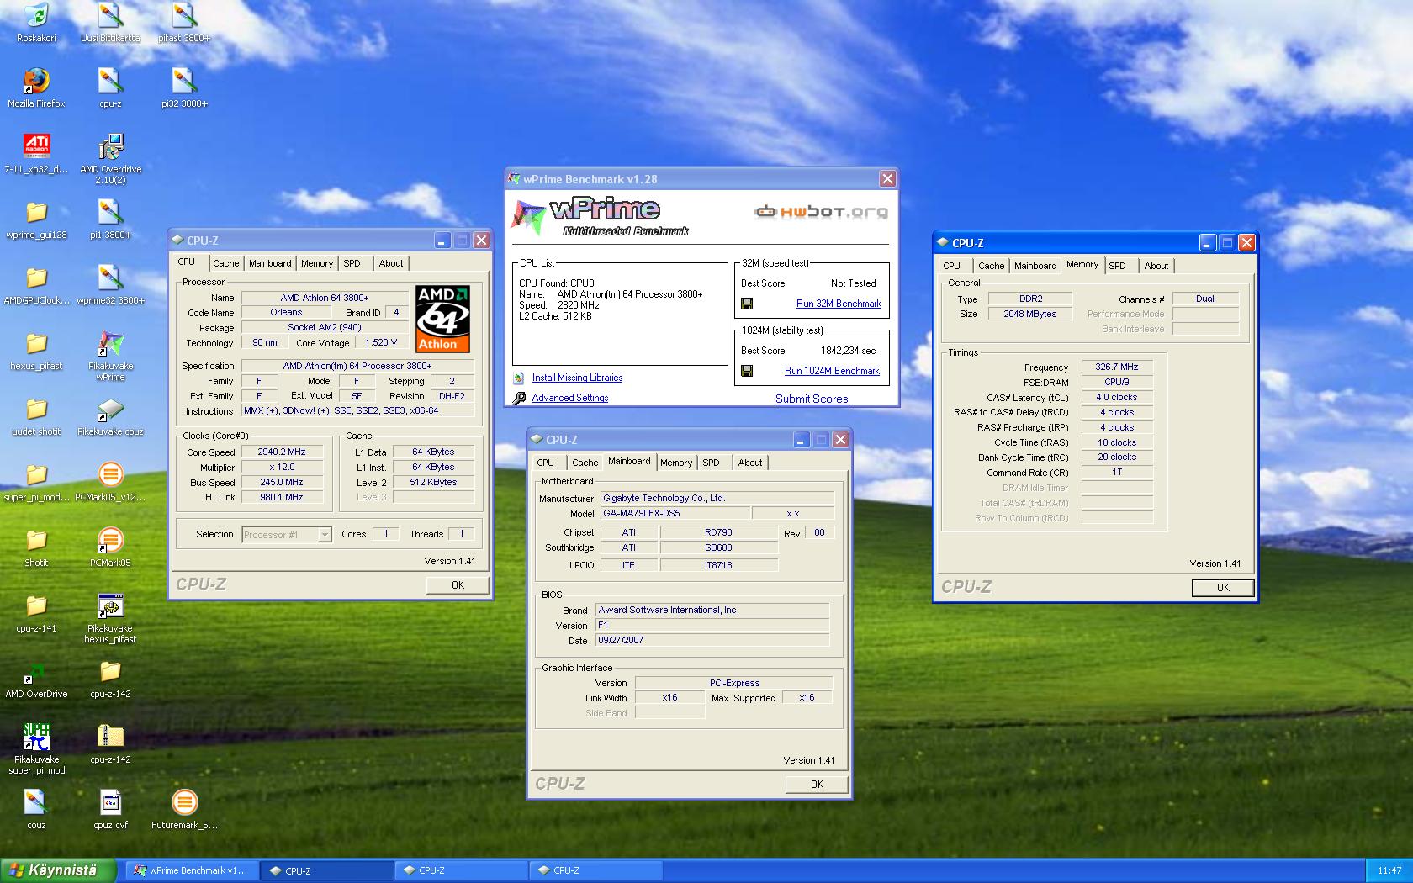Viewport: 1413px width, 883px height.
Task: Open the cpu-z-142 folder icon
Action: click(110, 671)
